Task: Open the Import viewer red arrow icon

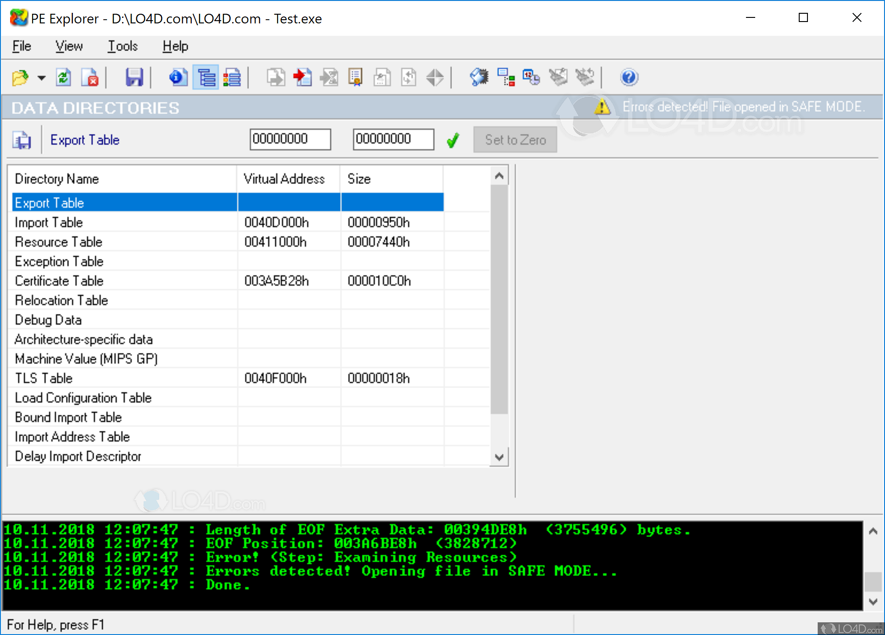Action: 302,77
